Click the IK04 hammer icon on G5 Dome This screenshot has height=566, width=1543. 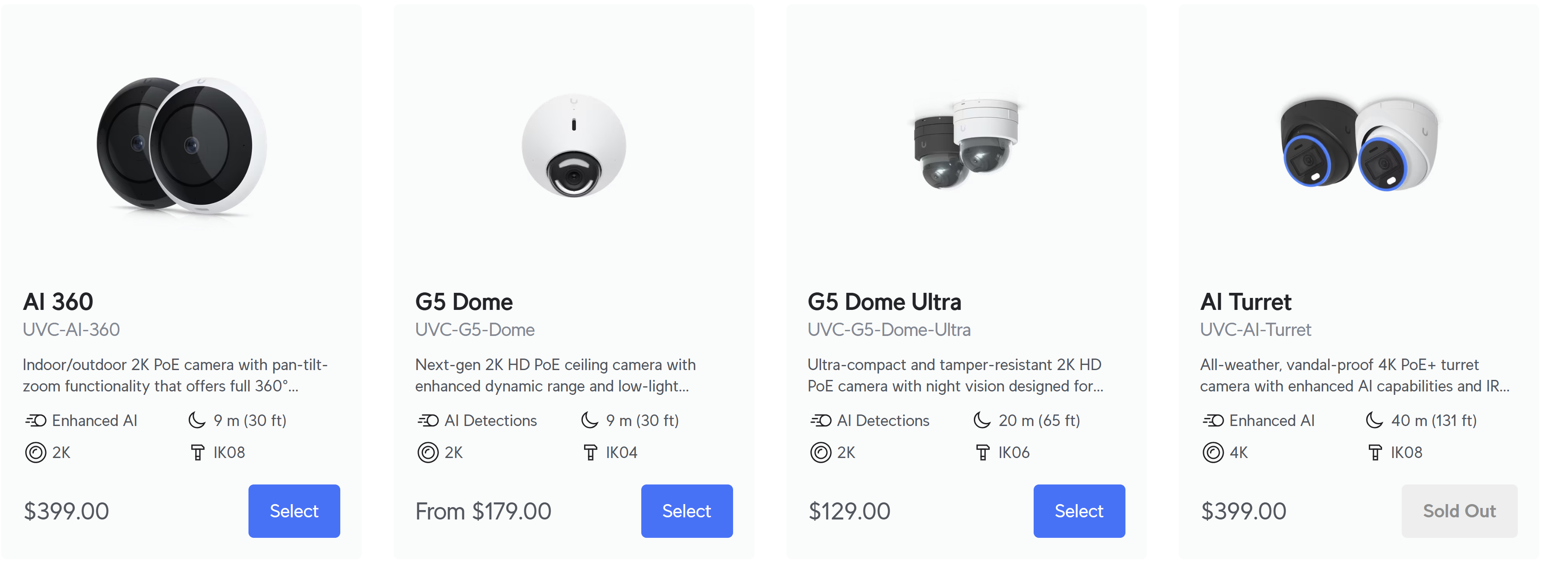tap(590, 452)
